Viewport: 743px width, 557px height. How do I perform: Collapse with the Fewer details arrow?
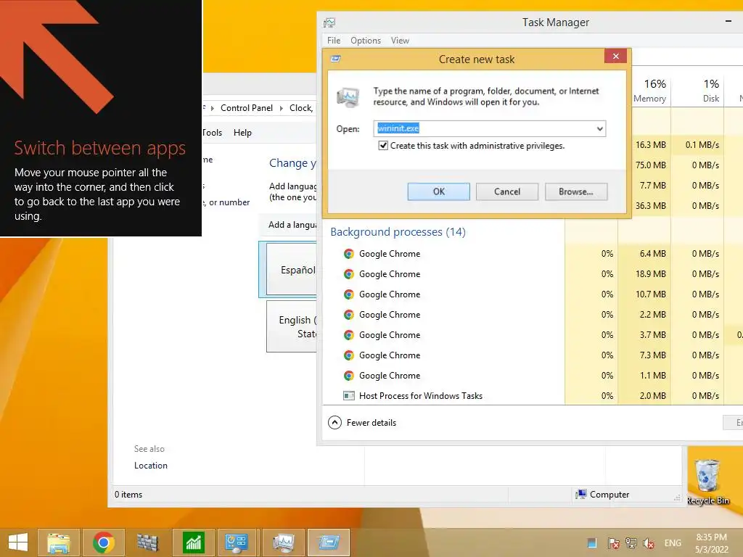pos(334,423)
